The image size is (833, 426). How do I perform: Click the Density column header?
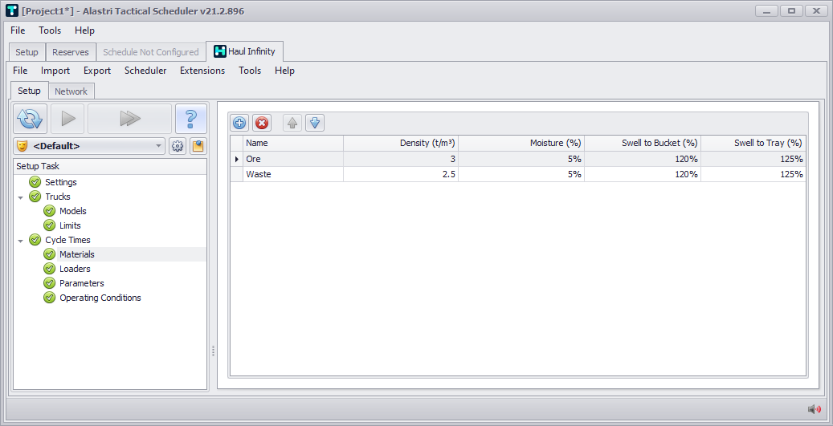(x=400, y=143)
